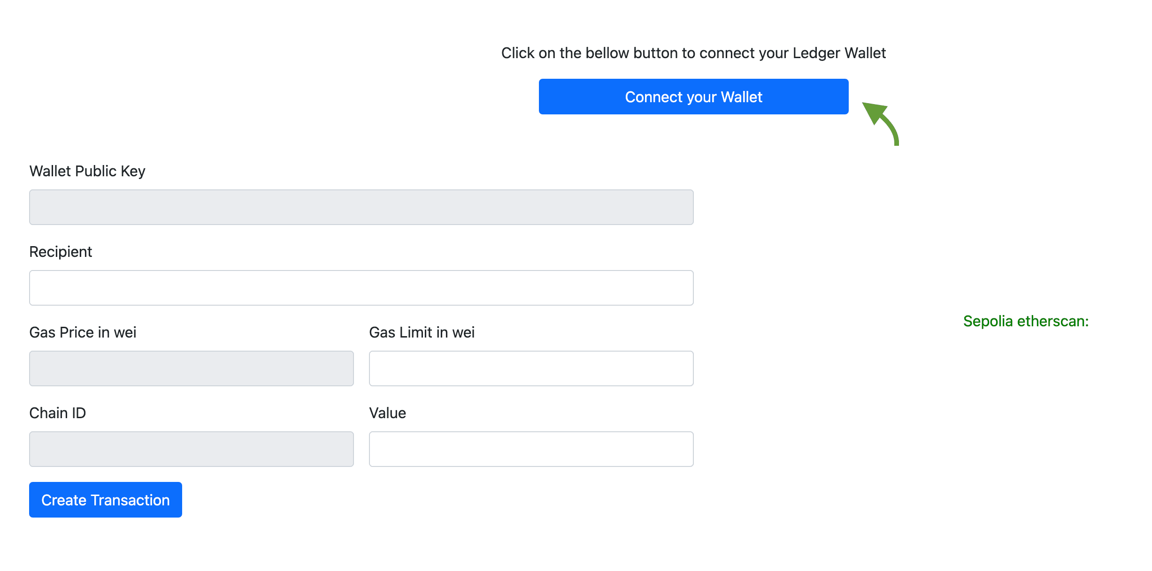
Task: Click the Gas Price in wei label
Action: [83, 332]
